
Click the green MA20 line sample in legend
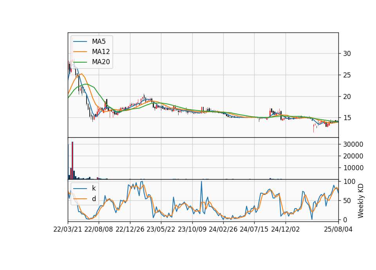click(x=80, y=62)
